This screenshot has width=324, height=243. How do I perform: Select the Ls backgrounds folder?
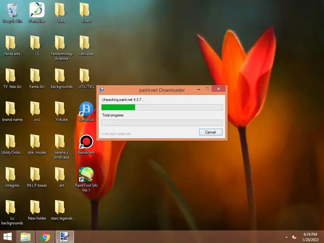coord(12,212)
